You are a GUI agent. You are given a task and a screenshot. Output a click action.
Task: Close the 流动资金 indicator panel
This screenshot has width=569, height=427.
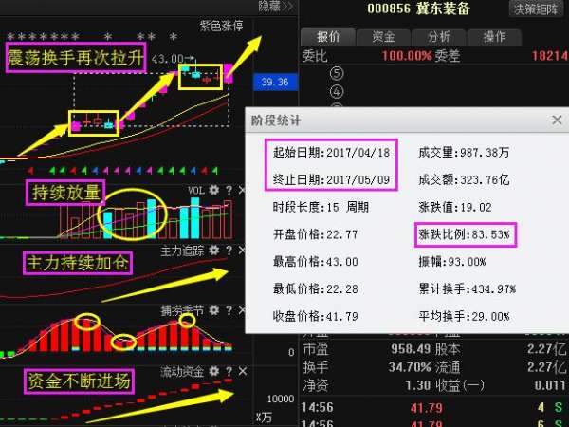[x=242, y=370]
